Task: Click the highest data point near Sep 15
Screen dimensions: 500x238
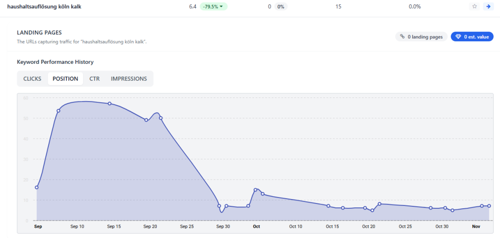Action: pyautogui.click(x=109, y=104)
